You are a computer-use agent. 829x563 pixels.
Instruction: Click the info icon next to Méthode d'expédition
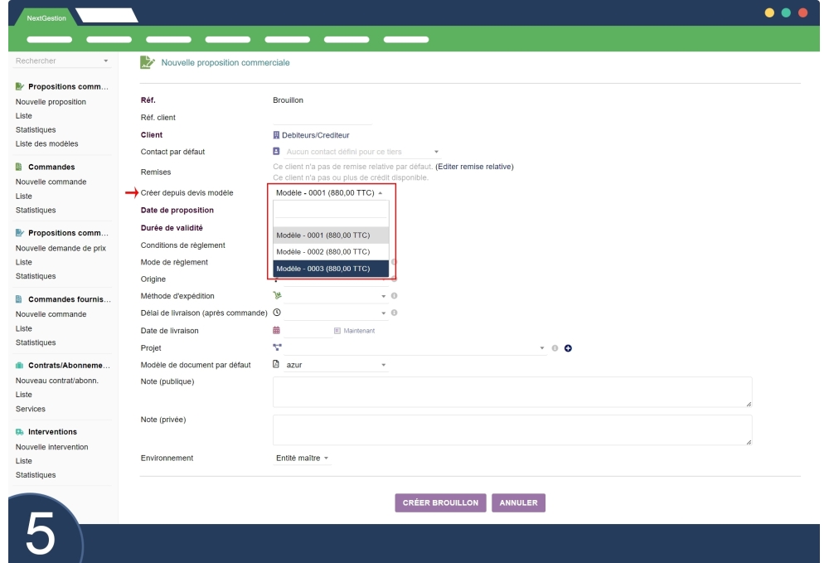(x=395, y=295)
